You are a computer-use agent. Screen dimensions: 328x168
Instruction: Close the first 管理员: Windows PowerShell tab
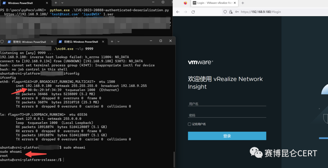tap(52, 42)
